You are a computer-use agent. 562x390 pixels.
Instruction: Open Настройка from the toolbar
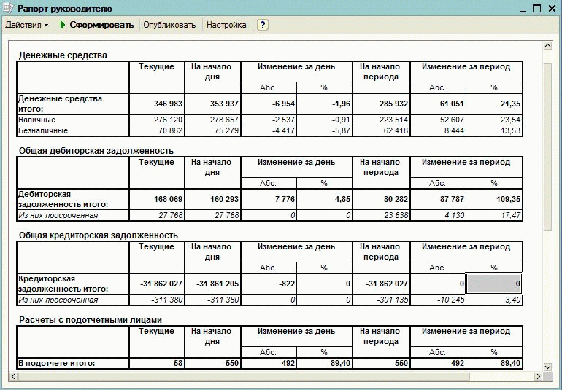226,25
